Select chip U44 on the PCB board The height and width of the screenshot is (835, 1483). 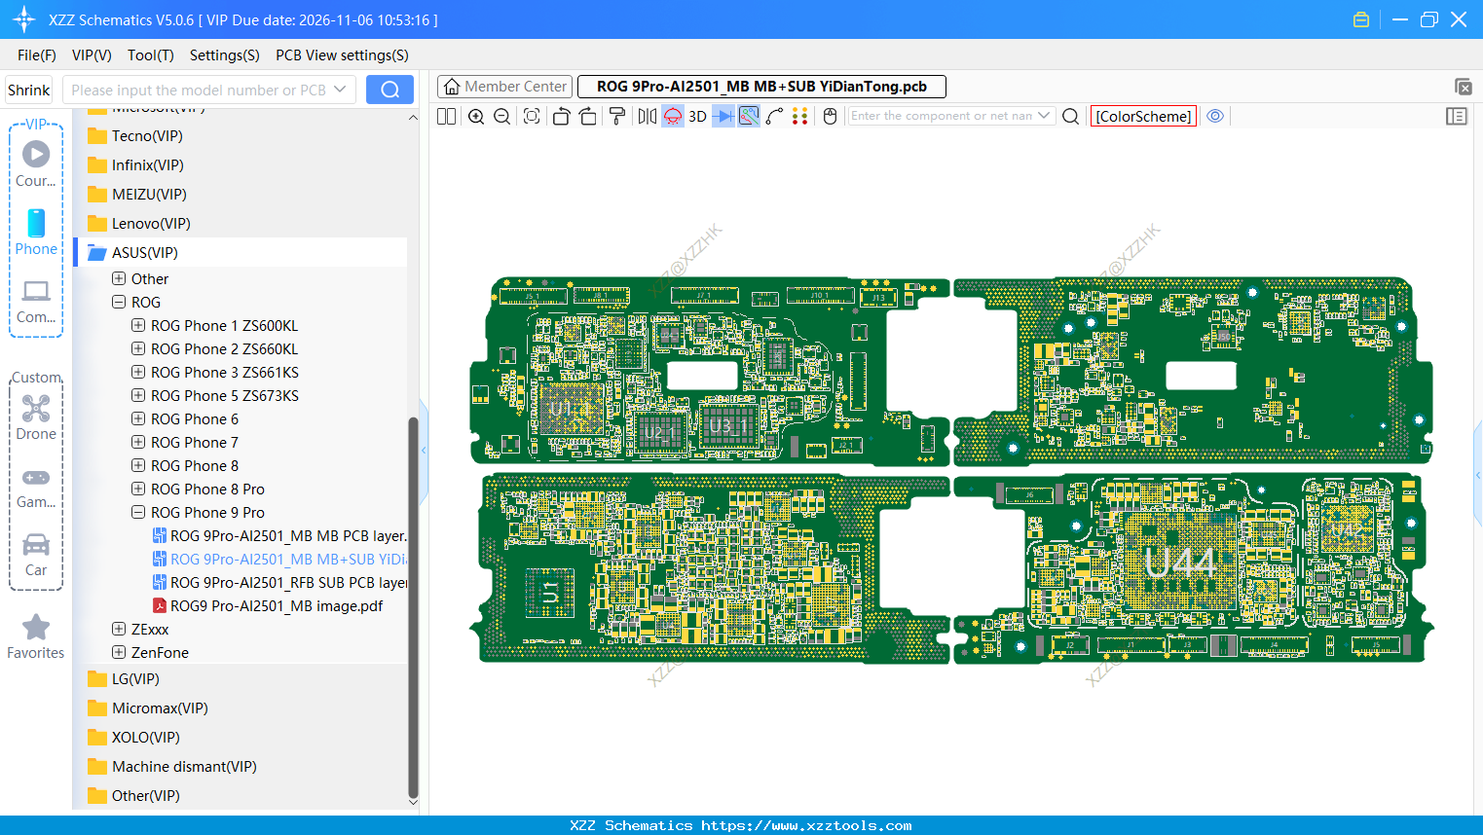click(1180, 563)
